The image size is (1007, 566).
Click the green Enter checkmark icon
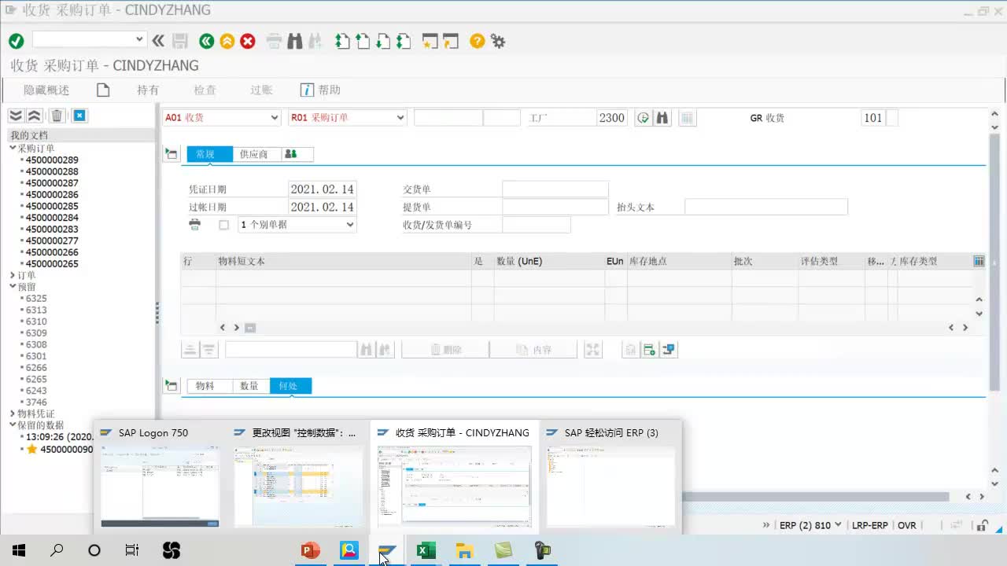tap(17, 41)
